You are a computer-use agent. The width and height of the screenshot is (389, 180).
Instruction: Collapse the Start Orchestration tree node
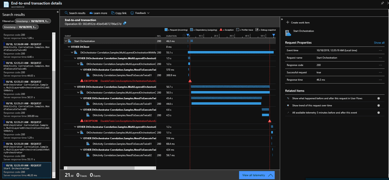(66, 41)
